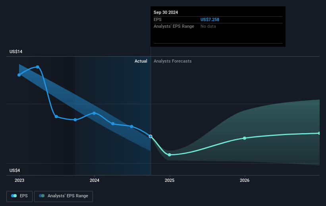Click the 2023 x-axis label
Screen dimensions: 326x206
pyautogui.click(x=19, y=181)
